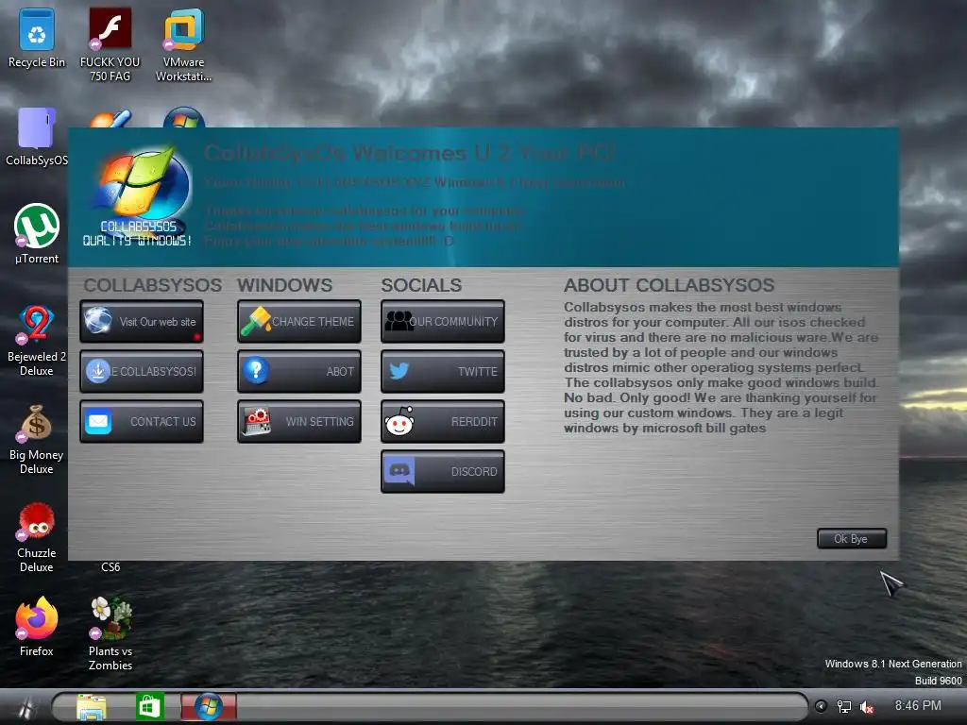Image resolution: width=967 pixels, height=725 pixels.
Task: Open the CollabSysOS folder icon
Action: click(x=37, y=137)
